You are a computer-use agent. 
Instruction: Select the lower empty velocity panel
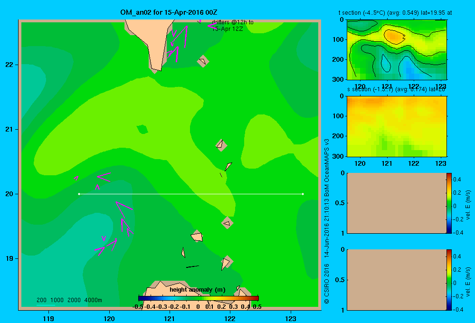(x=397, y=280)
